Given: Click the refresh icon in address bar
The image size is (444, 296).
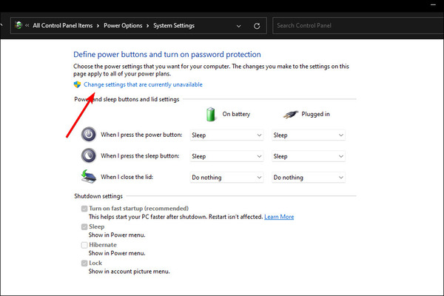Looking at the screenshot, I should click(x=257, y=26).
